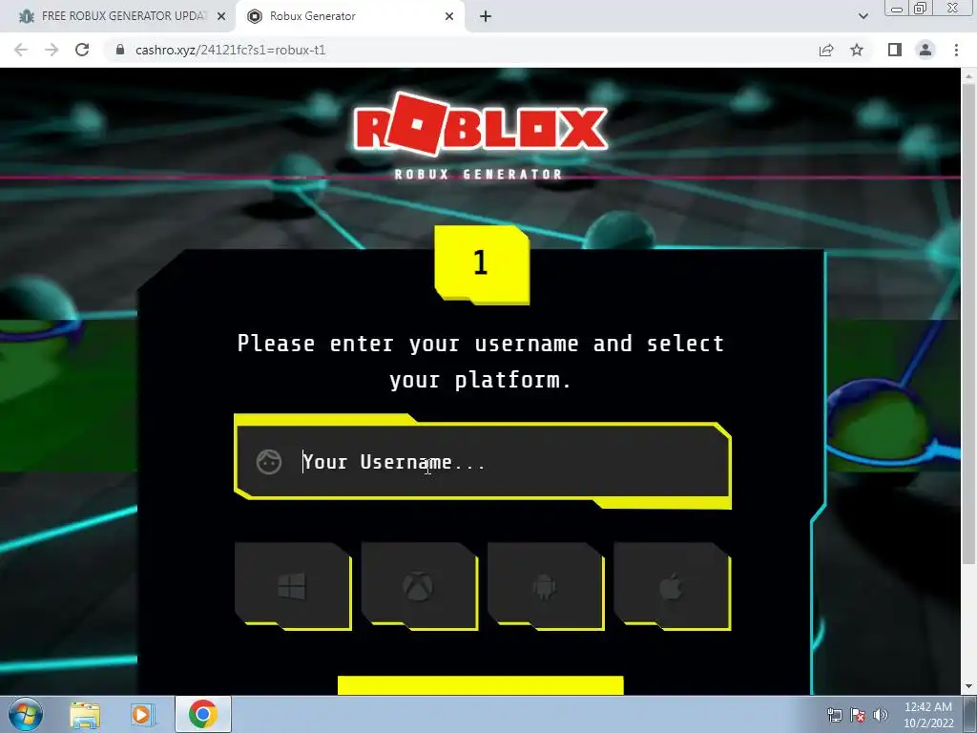Toggle the browser side panel
This screenshot has height=733, width=977.
pos(895,50)
